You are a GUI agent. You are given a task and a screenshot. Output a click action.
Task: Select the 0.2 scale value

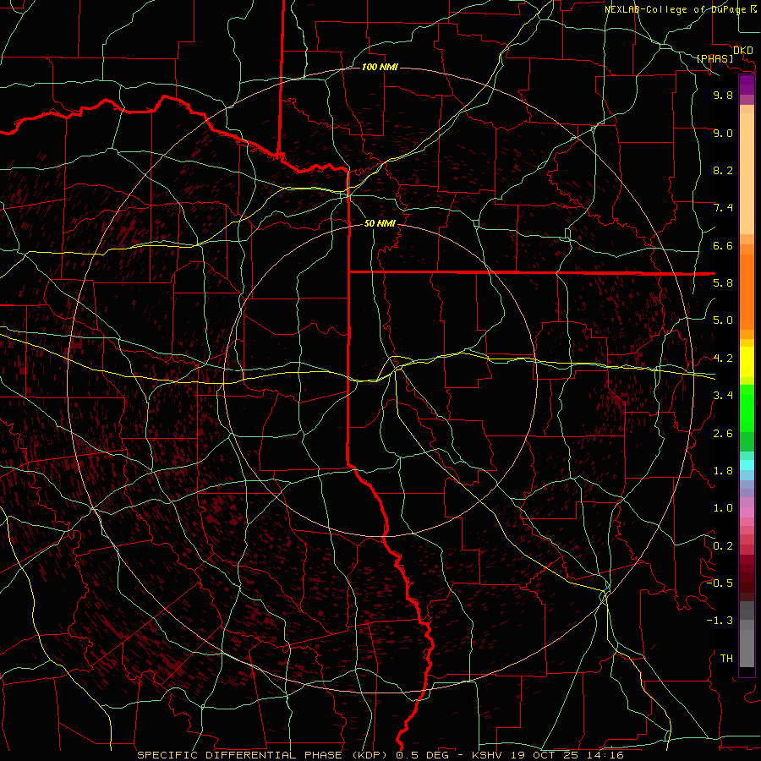723,545
